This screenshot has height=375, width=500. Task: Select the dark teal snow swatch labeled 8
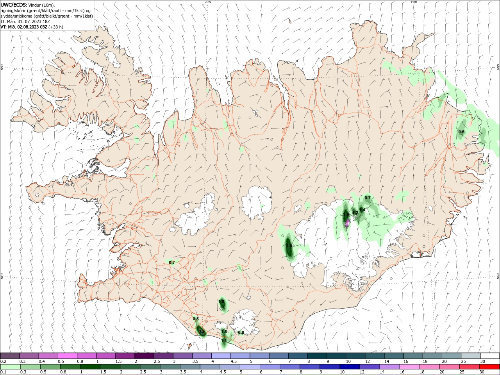(x=317, y=356)
